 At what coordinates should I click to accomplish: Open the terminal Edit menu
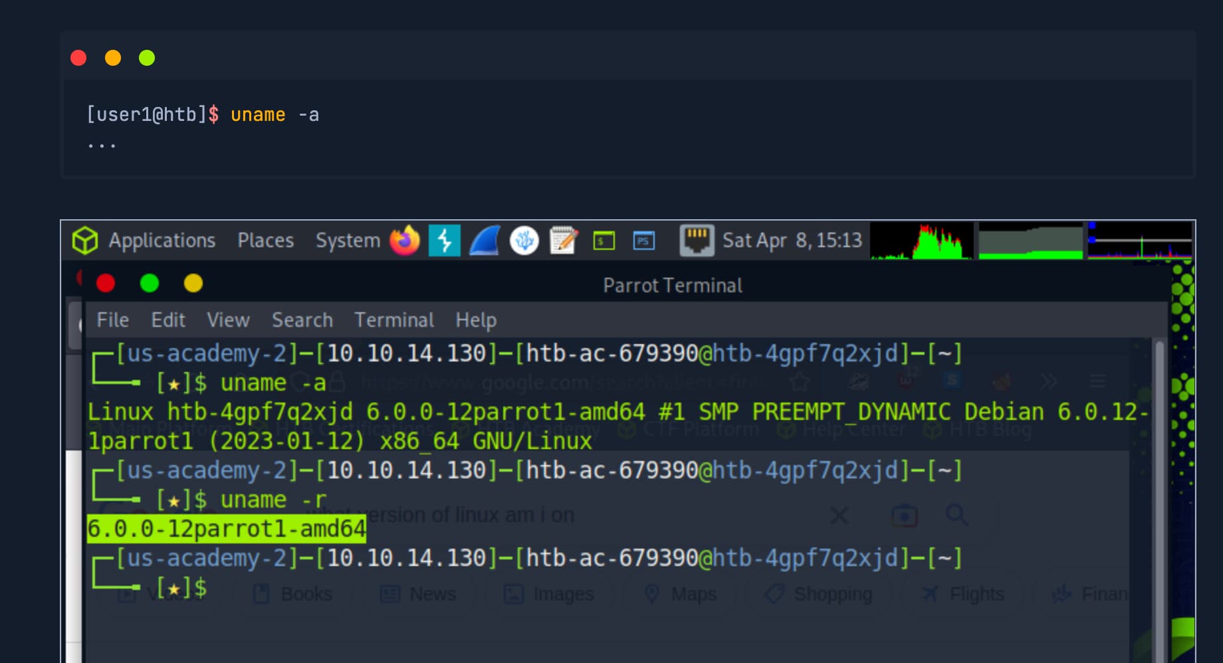point(167,320)
